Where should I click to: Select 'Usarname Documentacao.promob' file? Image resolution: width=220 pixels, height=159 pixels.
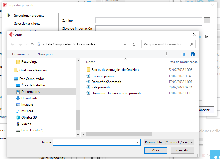point(116,93)
